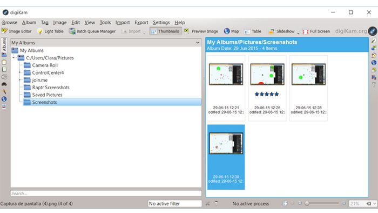
Task: Open the Tools menu
Action: pos(105,22)
